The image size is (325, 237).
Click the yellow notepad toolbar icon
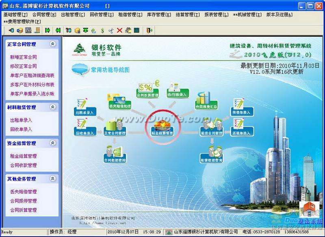128,30
